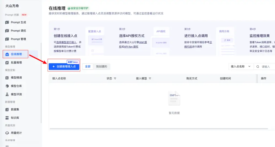Click the 在线推理 sidebar icon
Viewport: 275px width, 147px height.
pyautogui.click(x=7, y=54)
